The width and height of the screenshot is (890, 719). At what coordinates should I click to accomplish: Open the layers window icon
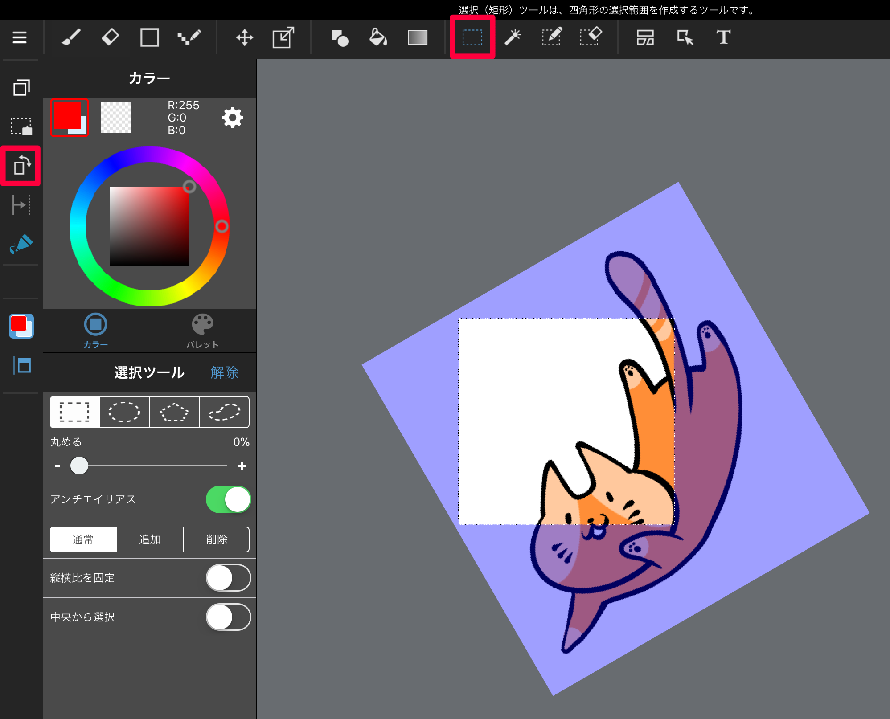click(21, 87)
